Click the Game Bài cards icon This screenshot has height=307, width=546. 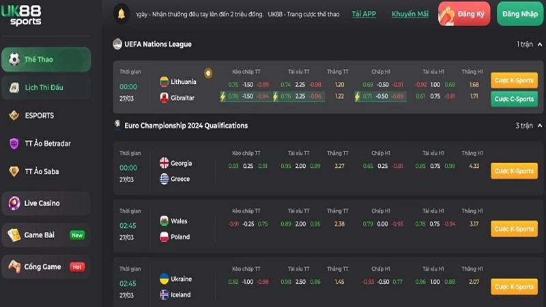(14, 235)
